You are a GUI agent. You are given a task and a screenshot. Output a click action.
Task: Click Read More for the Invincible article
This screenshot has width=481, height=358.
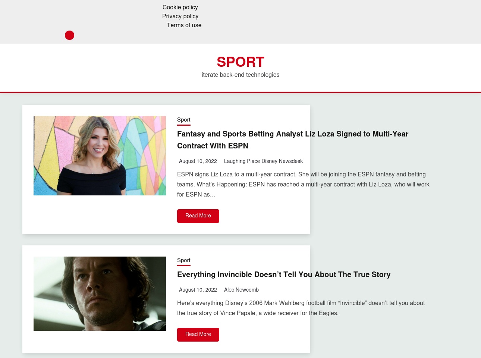point(198,335)
